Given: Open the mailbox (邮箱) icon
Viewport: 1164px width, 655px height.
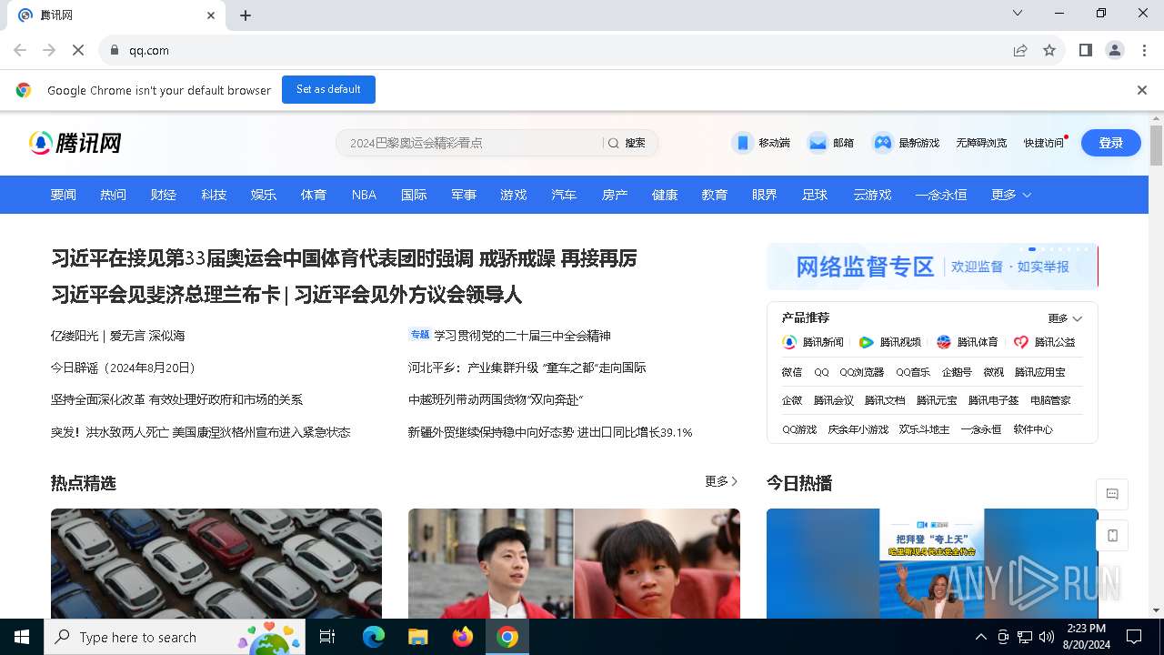Looking at the screenshot, I should point(818,143).
